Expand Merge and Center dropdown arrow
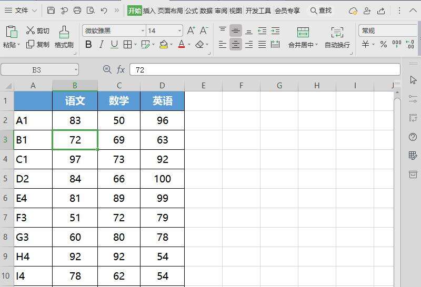 pyautogui.click(x=317, y=45)
